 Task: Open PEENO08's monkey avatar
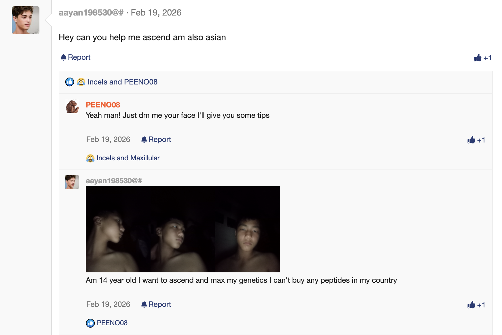pos(72,107)
